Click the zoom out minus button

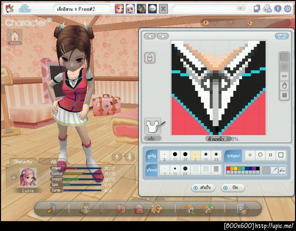point(285,76)
